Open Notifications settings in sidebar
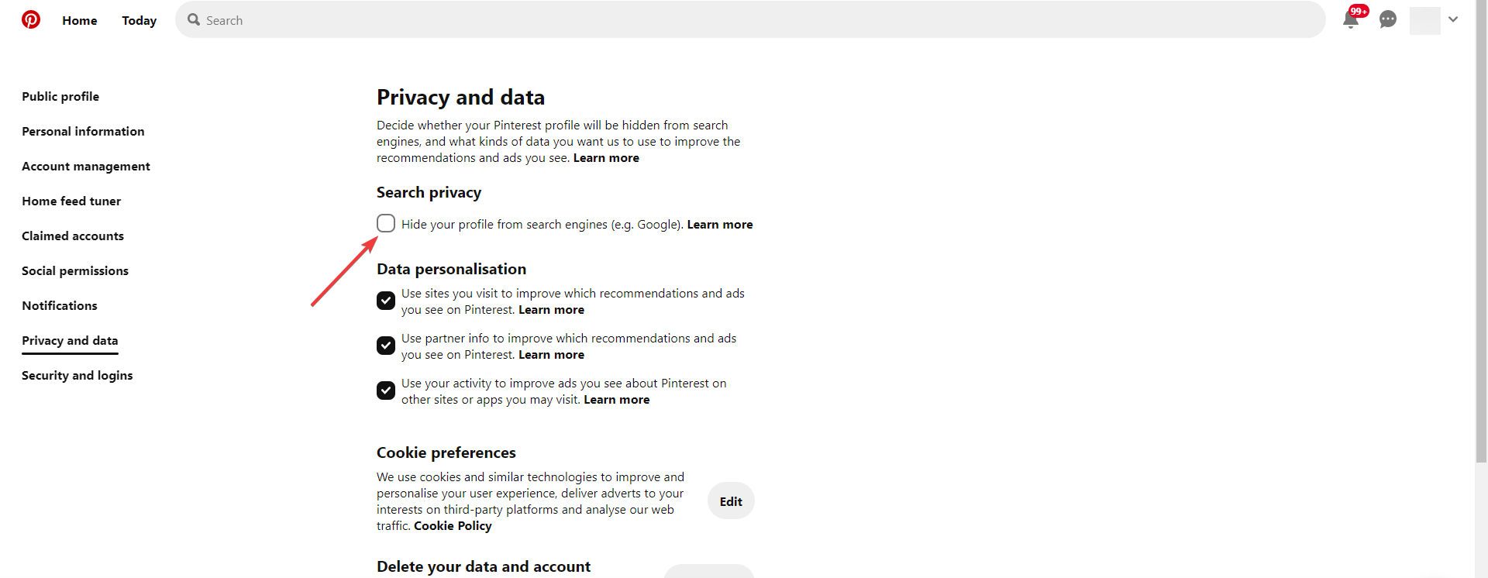Viewport: 1488px width, 578px height. click(60, 305)
